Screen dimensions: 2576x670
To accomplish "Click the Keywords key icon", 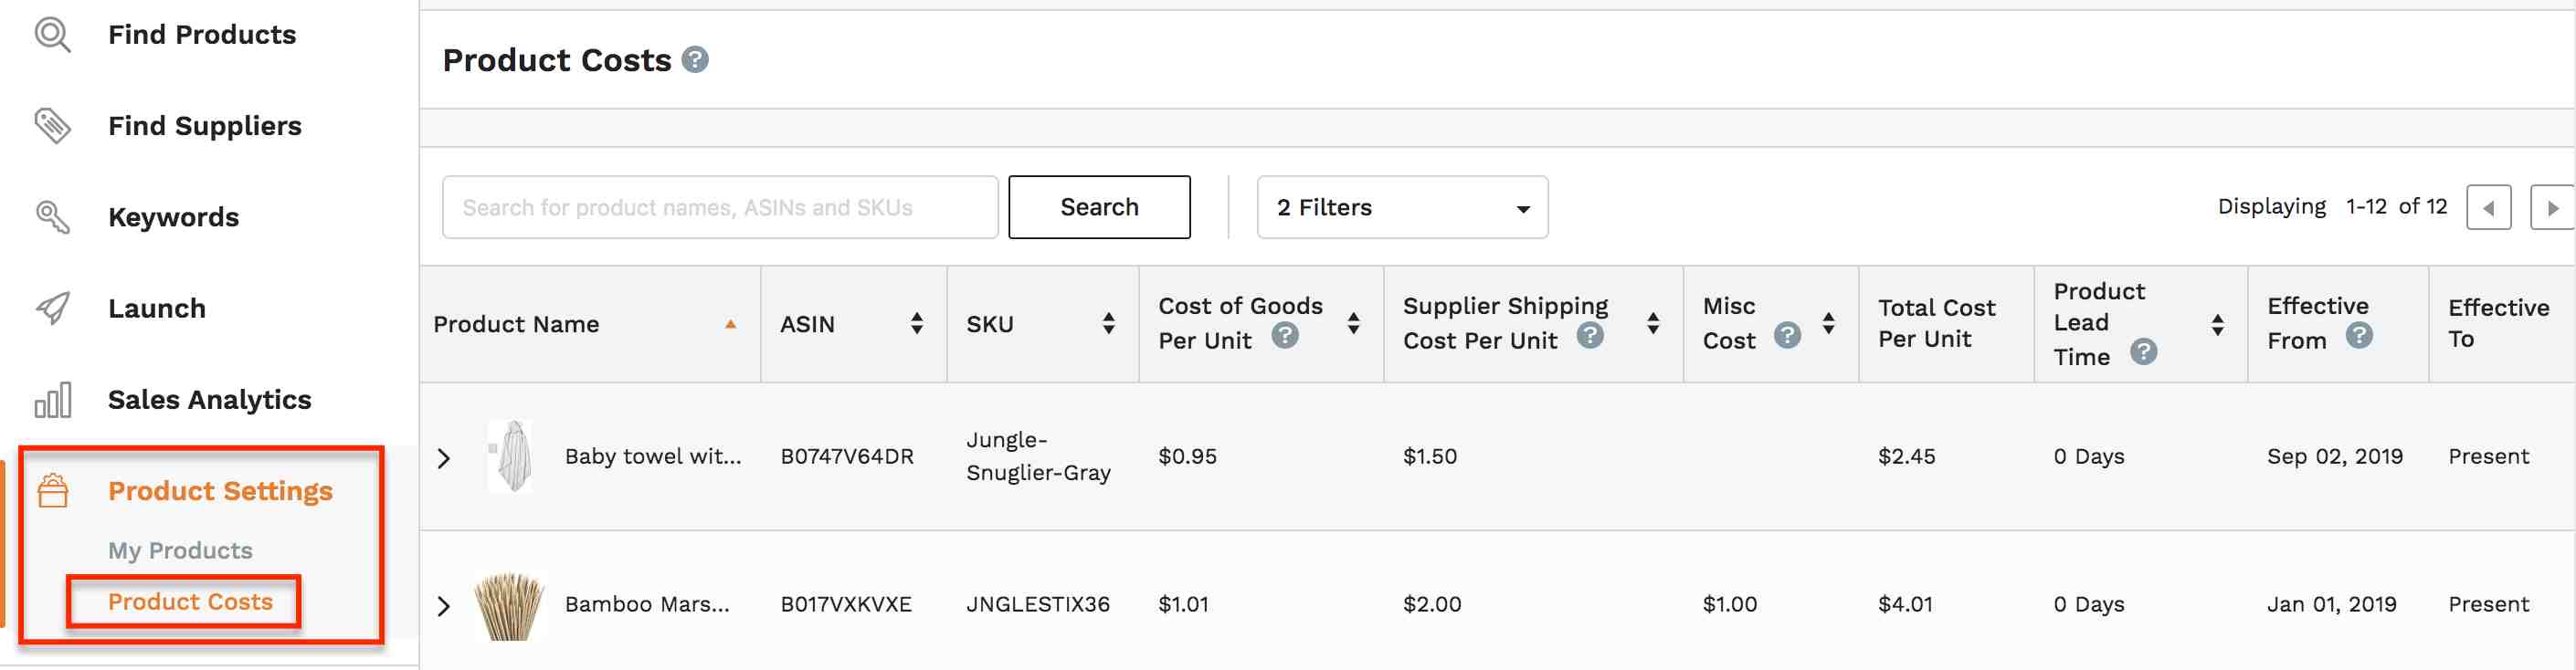I will [53, 217].
